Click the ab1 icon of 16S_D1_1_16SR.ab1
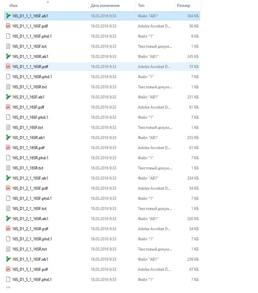 coord(8,138)
